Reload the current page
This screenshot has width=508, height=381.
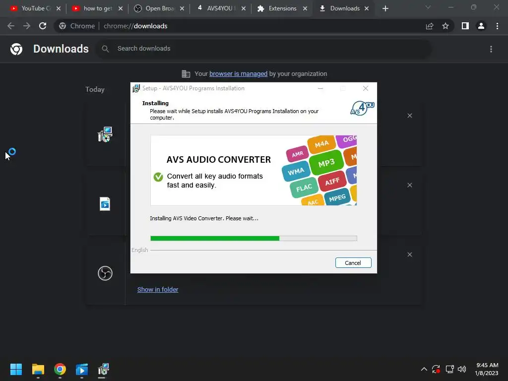(x=43, y=26)
